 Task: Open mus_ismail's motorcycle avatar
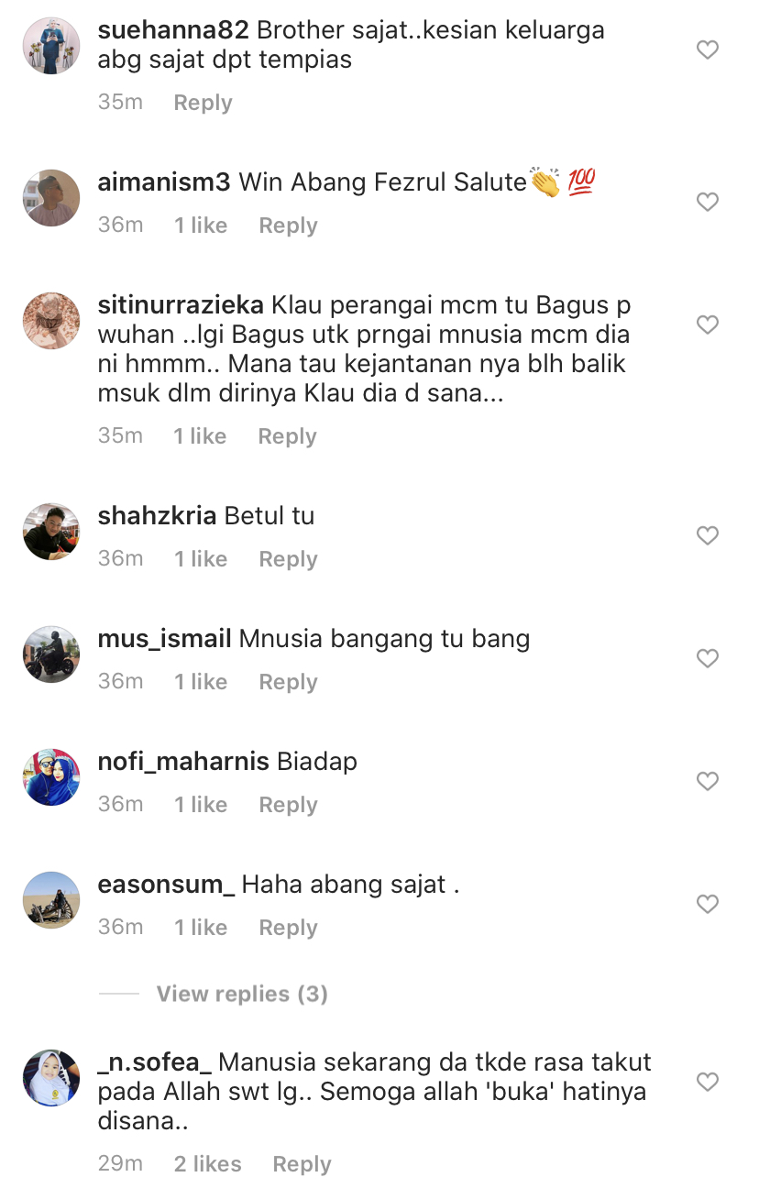pyautogui.click(x=51, y=654)
